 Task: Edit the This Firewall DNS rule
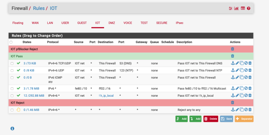point(237,63)
